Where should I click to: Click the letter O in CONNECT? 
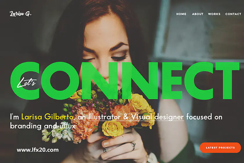pos(60,80)
